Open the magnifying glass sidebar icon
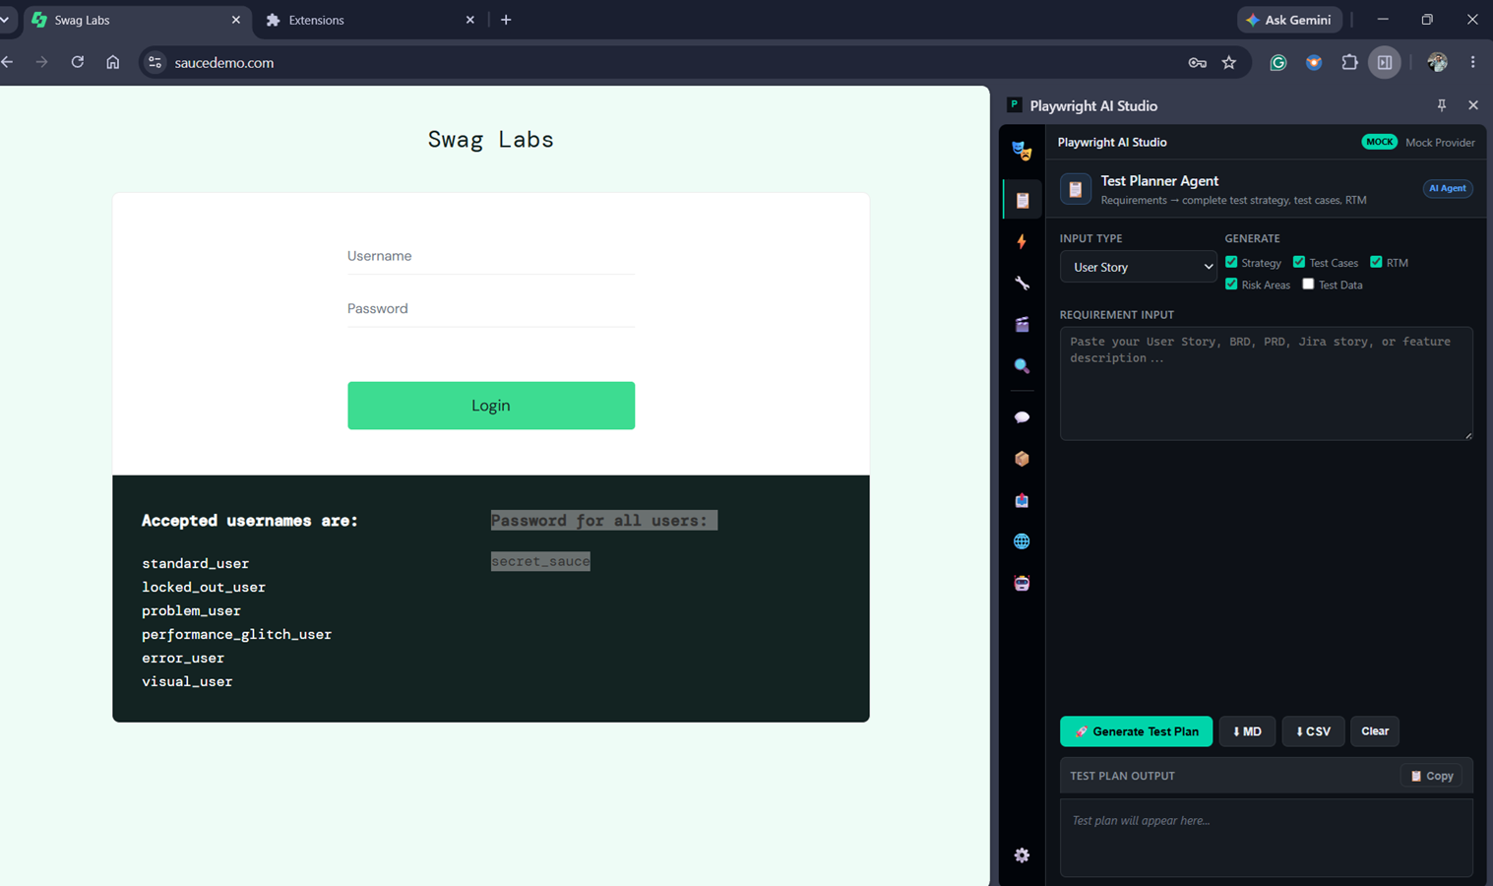 click(x=1023, y=366)
